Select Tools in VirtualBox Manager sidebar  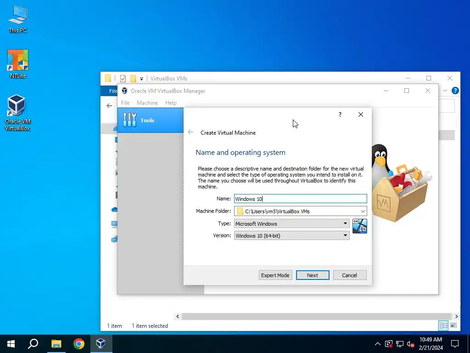[151, 120]
